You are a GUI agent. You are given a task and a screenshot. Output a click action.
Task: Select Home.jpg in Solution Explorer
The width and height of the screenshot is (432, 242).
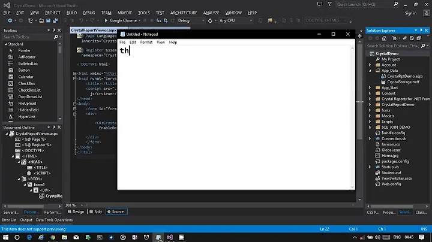coord(390,156)
